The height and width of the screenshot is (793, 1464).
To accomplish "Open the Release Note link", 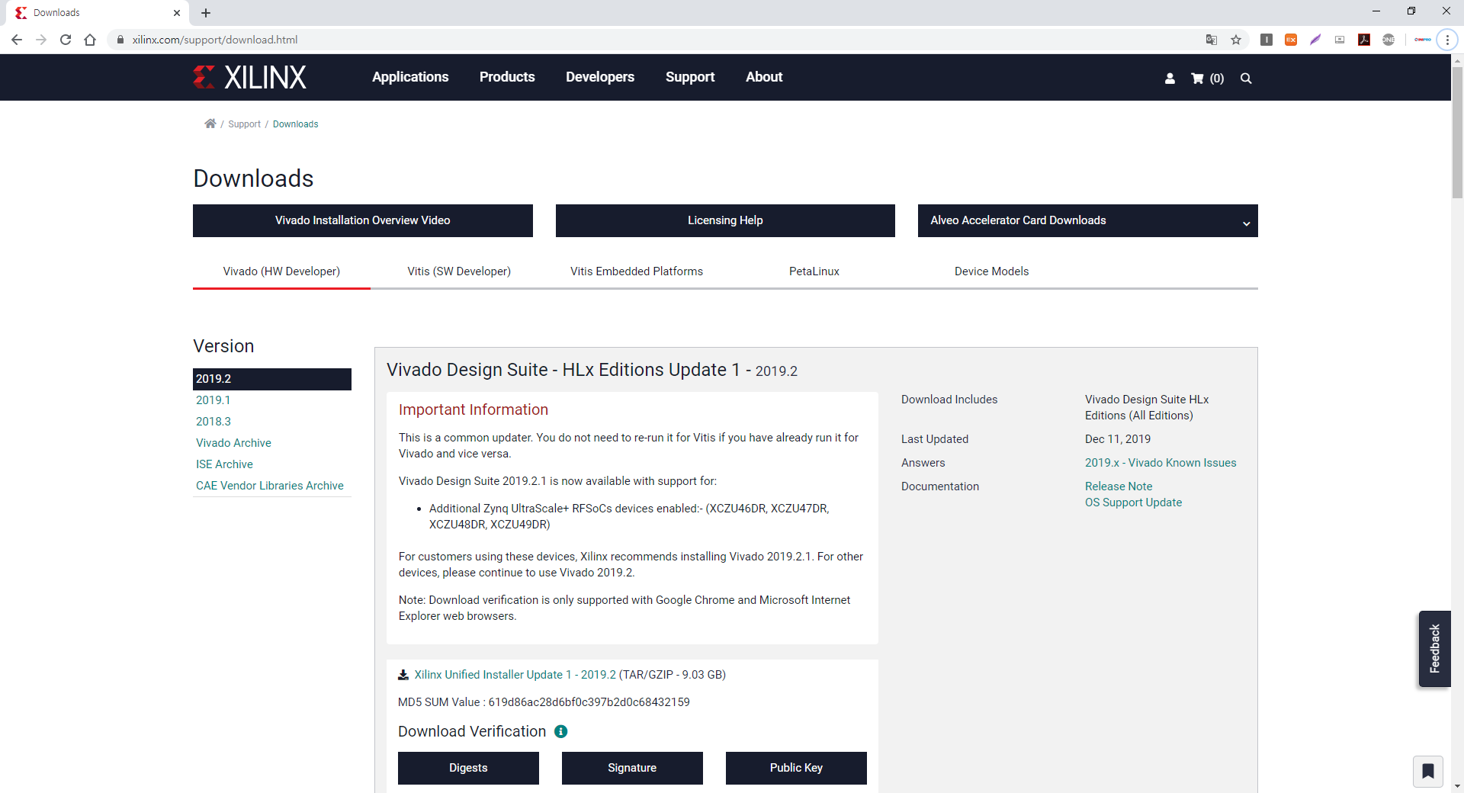I will click(1119, 486).
